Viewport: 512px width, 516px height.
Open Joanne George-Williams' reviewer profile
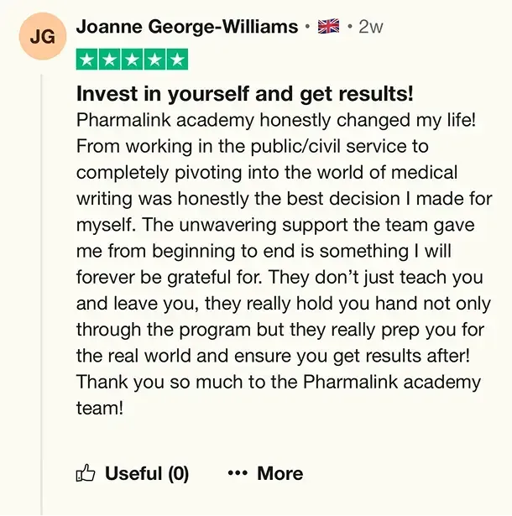pos(186,26)
